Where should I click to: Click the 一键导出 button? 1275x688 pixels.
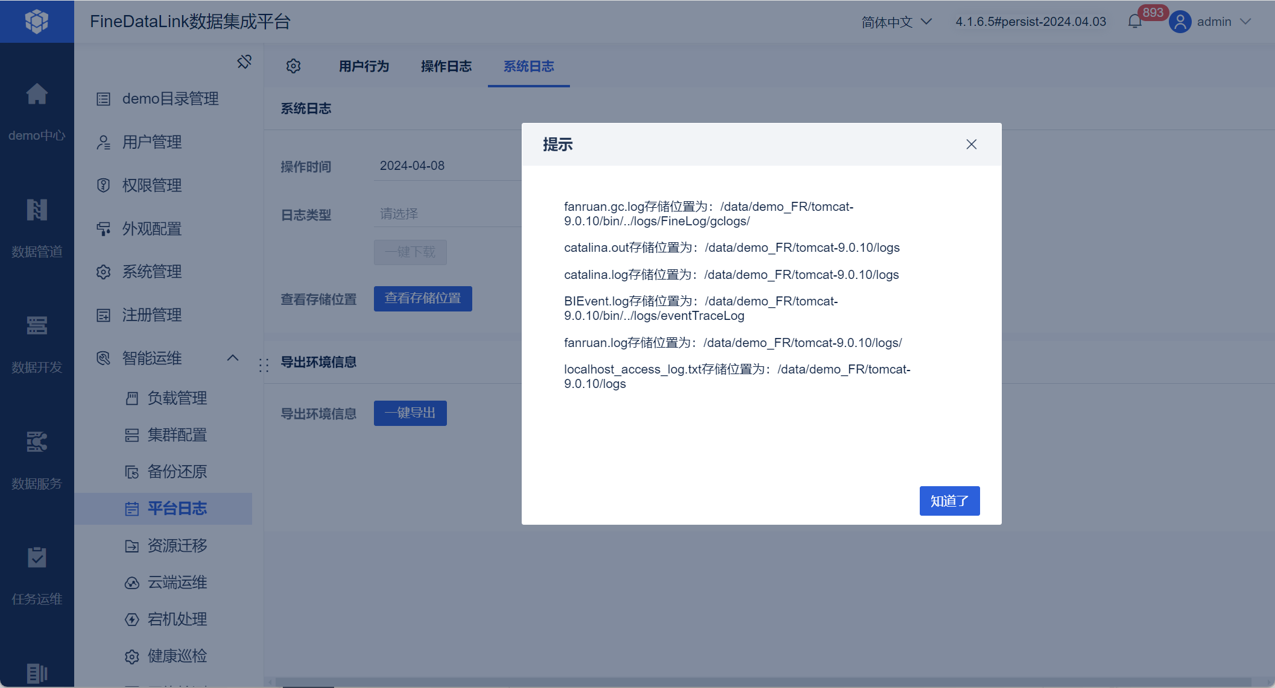pyautogui.click(x=410, y=413)
